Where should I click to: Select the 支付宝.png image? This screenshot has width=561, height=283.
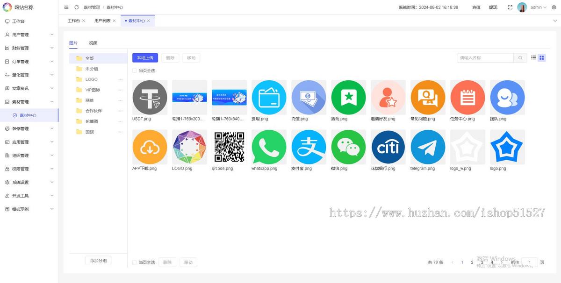(x=309, y=147)
